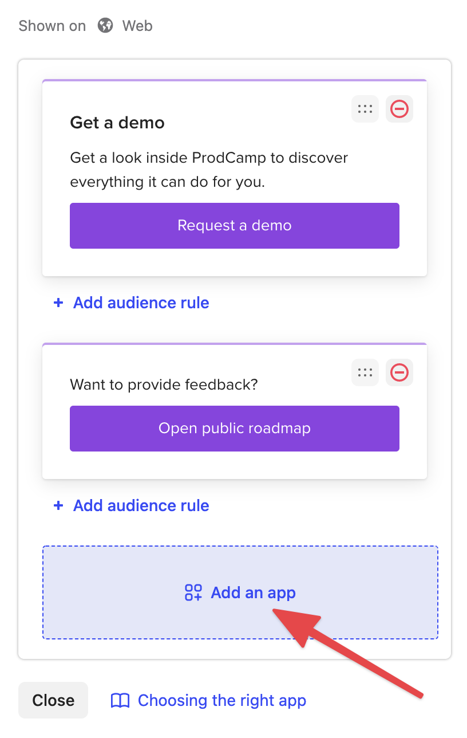Add audience rule under Get a demo card

click(141, 303)
